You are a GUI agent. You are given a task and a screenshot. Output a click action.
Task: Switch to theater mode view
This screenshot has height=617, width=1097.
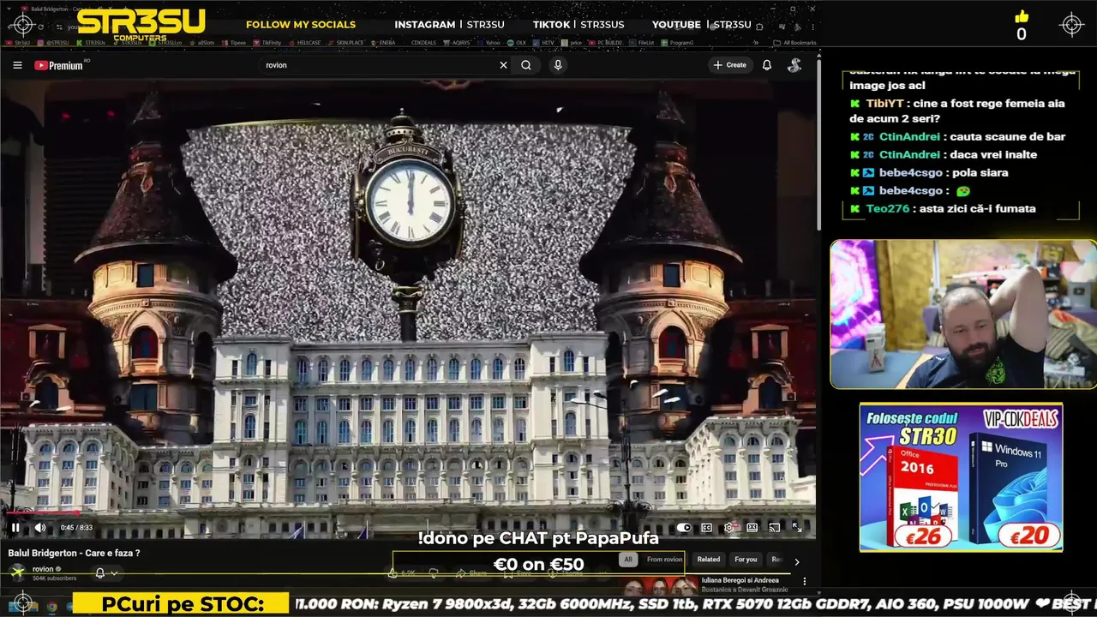(x=752, y=528)
